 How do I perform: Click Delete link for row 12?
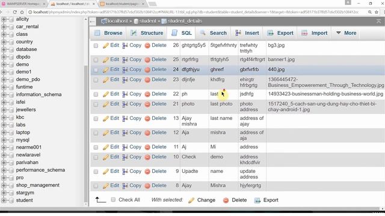tap(159, 133)
